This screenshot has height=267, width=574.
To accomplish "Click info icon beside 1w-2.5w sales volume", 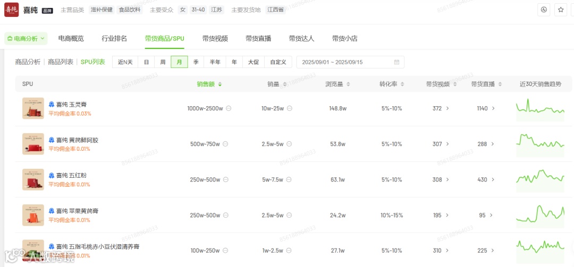I will coord(289,251).
